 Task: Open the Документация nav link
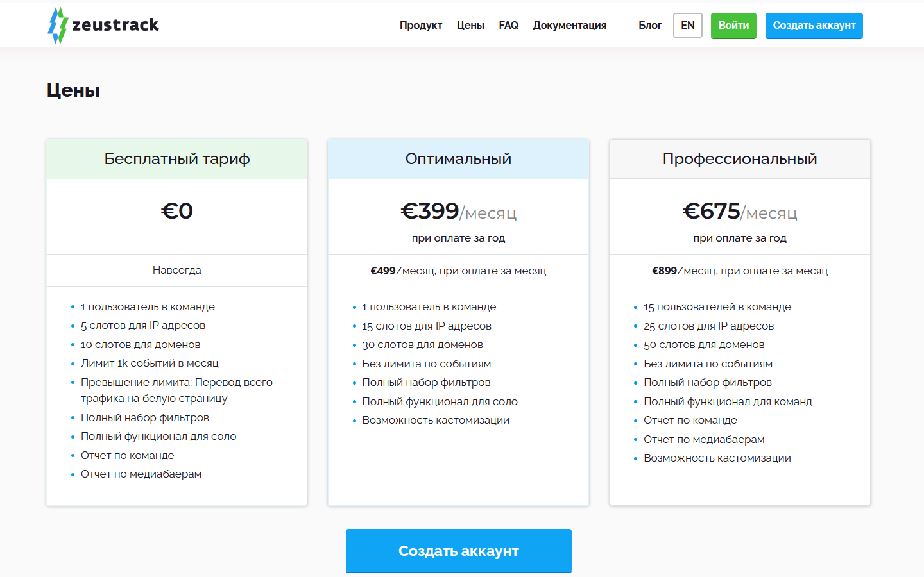[x=570, y=26]
